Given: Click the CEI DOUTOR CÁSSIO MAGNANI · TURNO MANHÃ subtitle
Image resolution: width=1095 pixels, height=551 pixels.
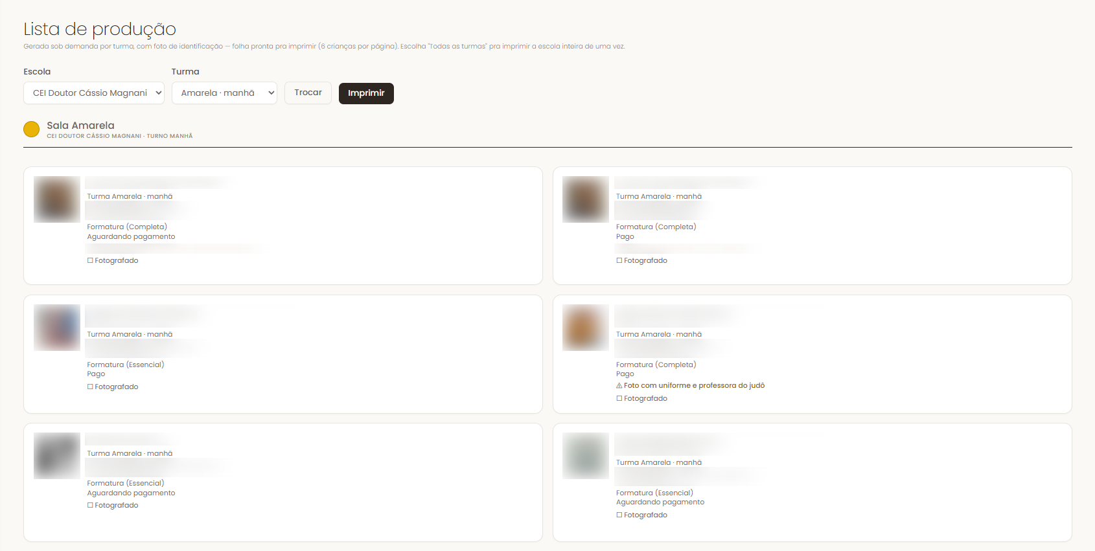Looking at the screenshot, I should coord(120,136).
